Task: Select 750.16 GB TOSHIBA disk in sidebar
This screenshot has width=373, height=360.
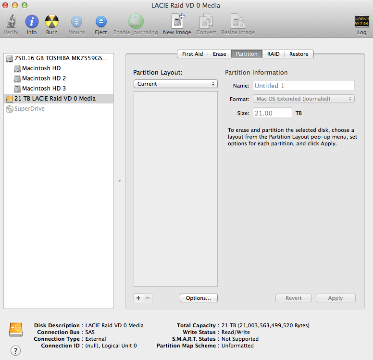Action: (59, 58)
